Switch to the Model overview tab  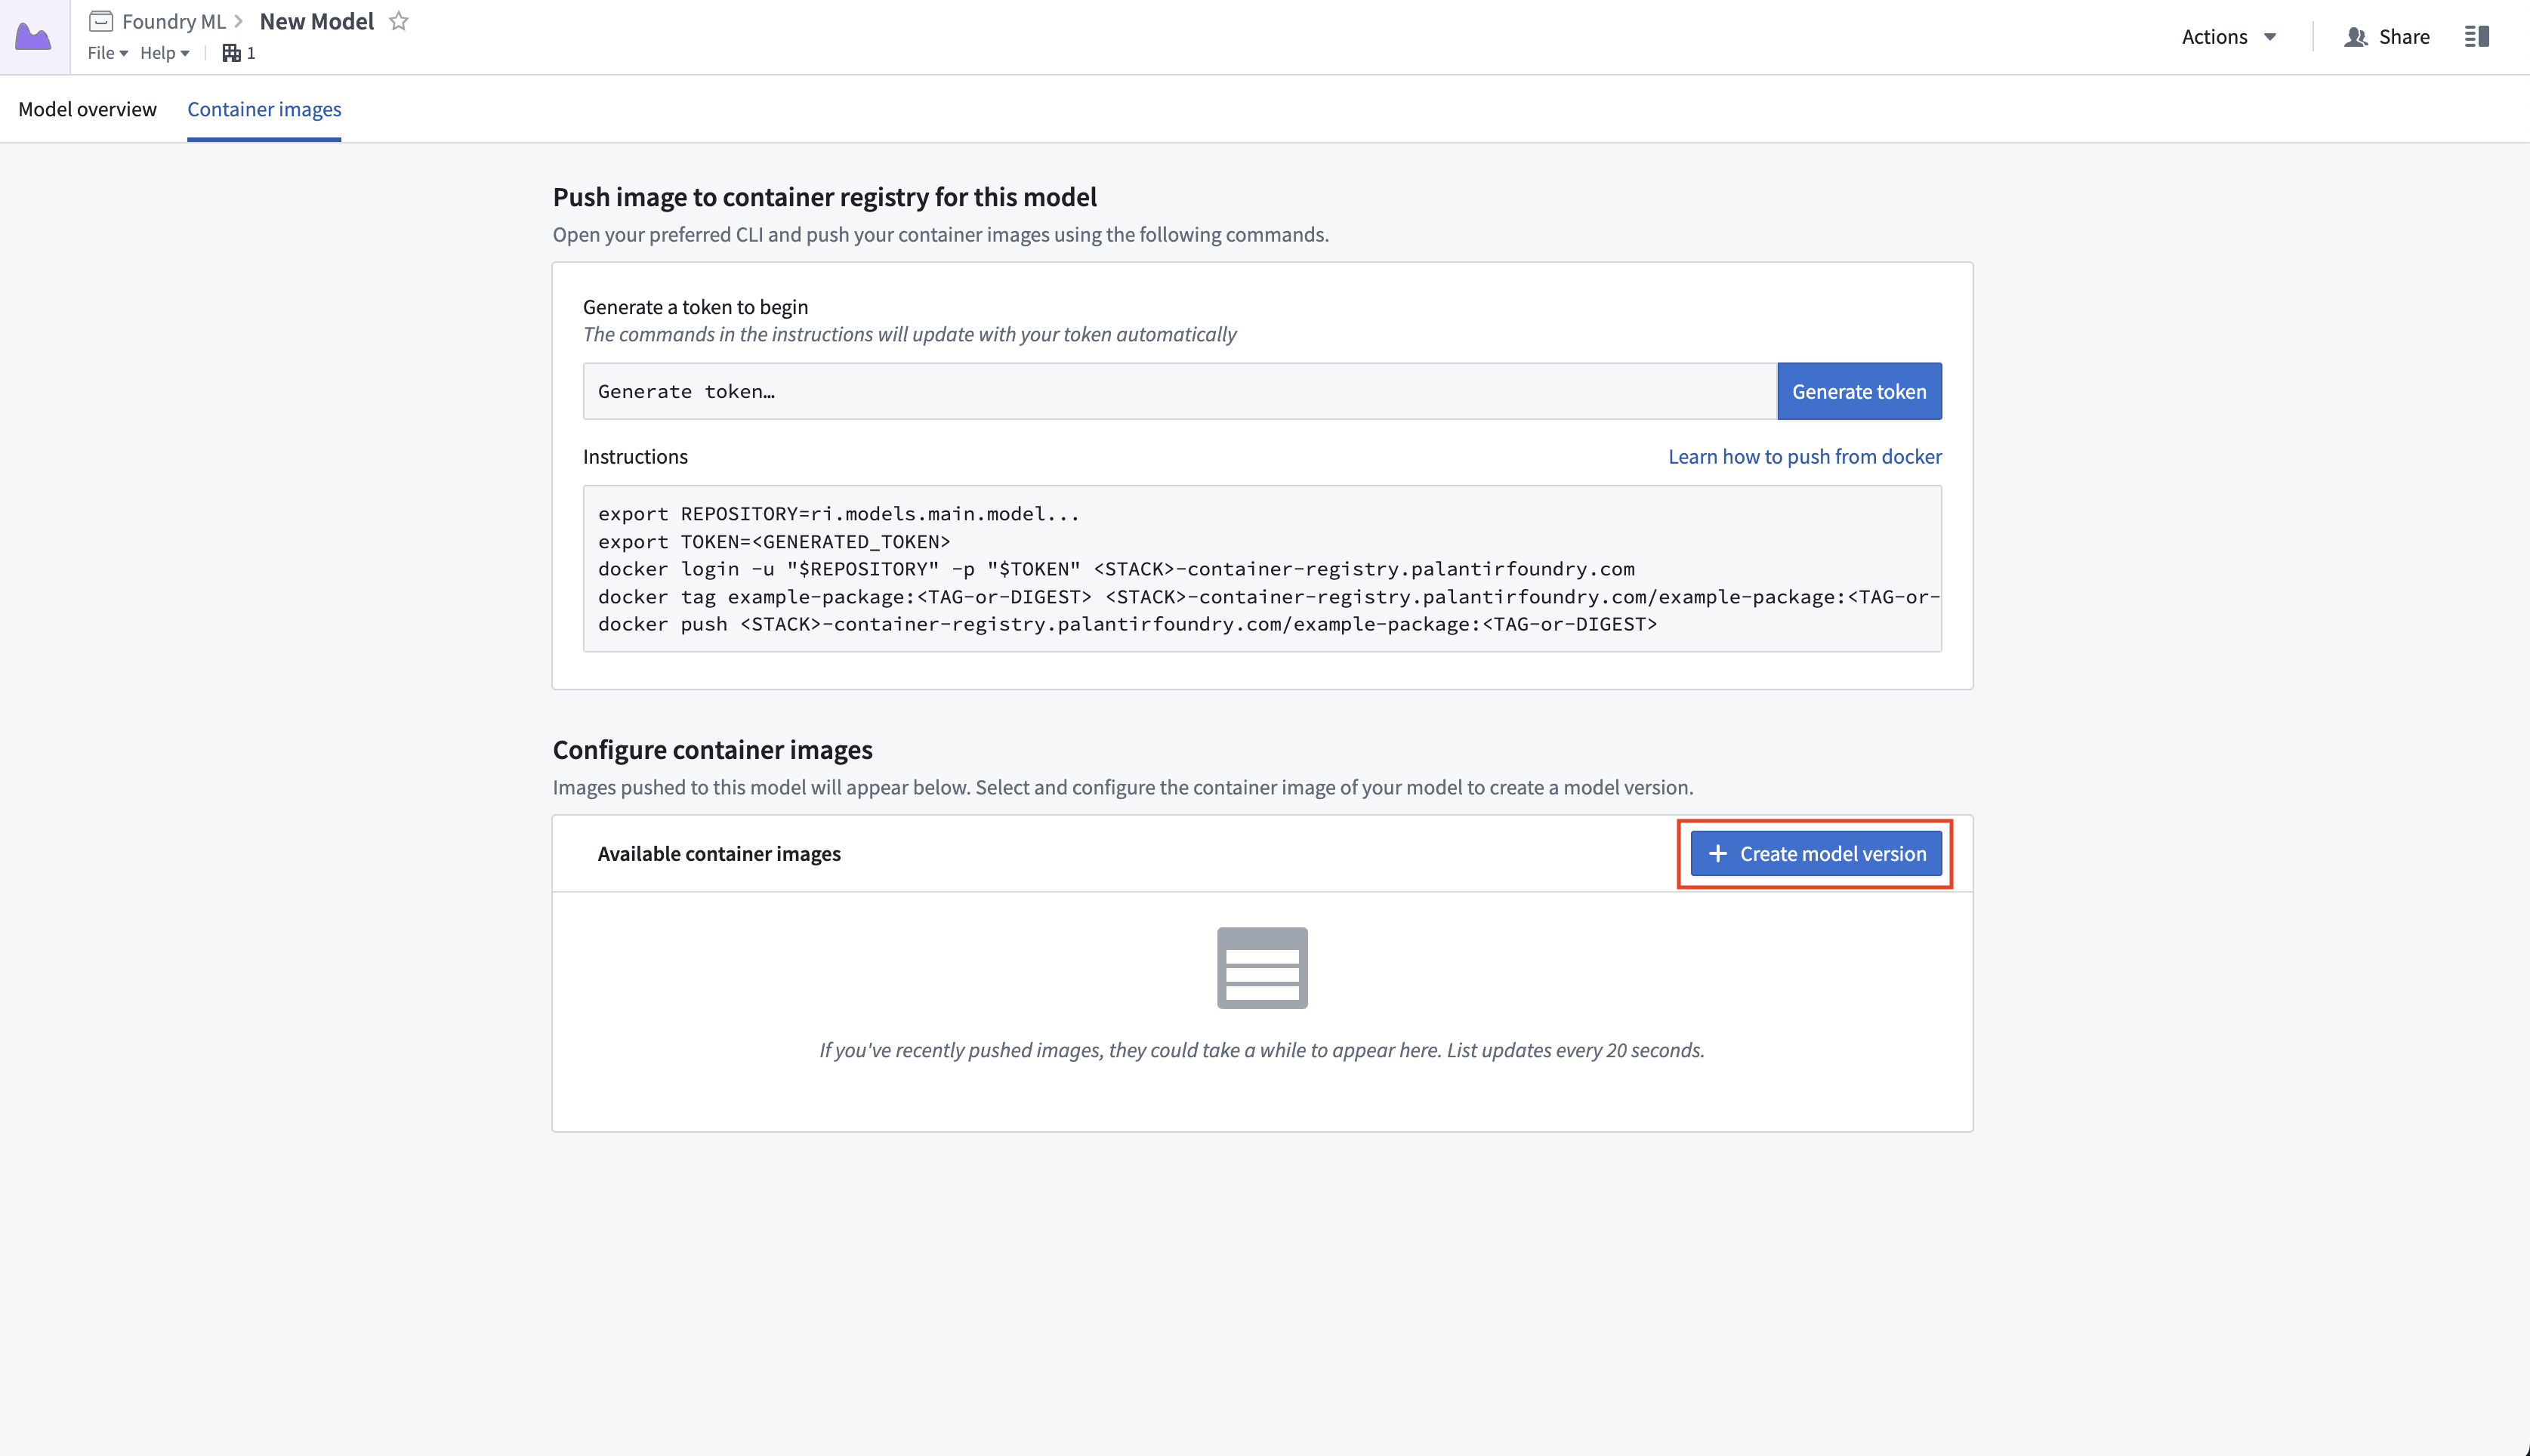coord(88,109)
